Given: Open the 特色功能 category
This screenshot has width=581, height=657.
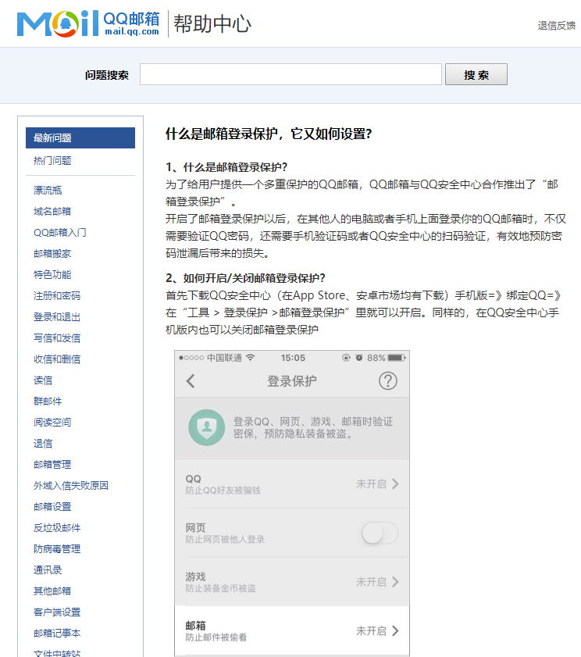Looking at the screenshot, I should 52,274.
